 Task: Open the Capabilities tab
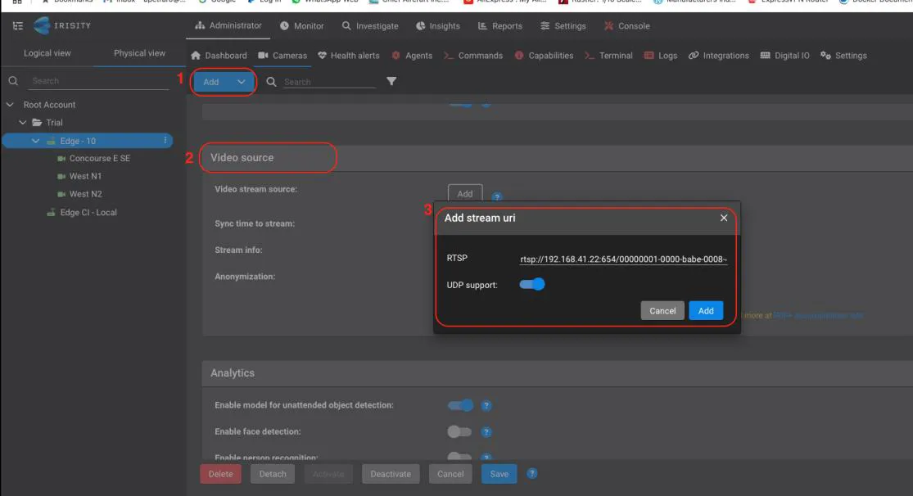544,56
